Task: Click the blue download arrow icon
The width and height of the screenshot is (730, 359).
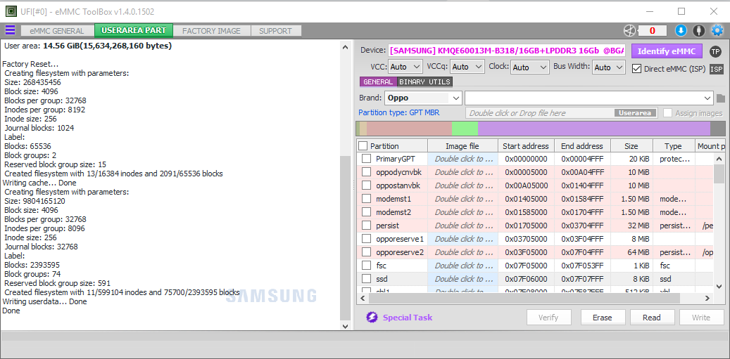Action: [x=681, y=31]
